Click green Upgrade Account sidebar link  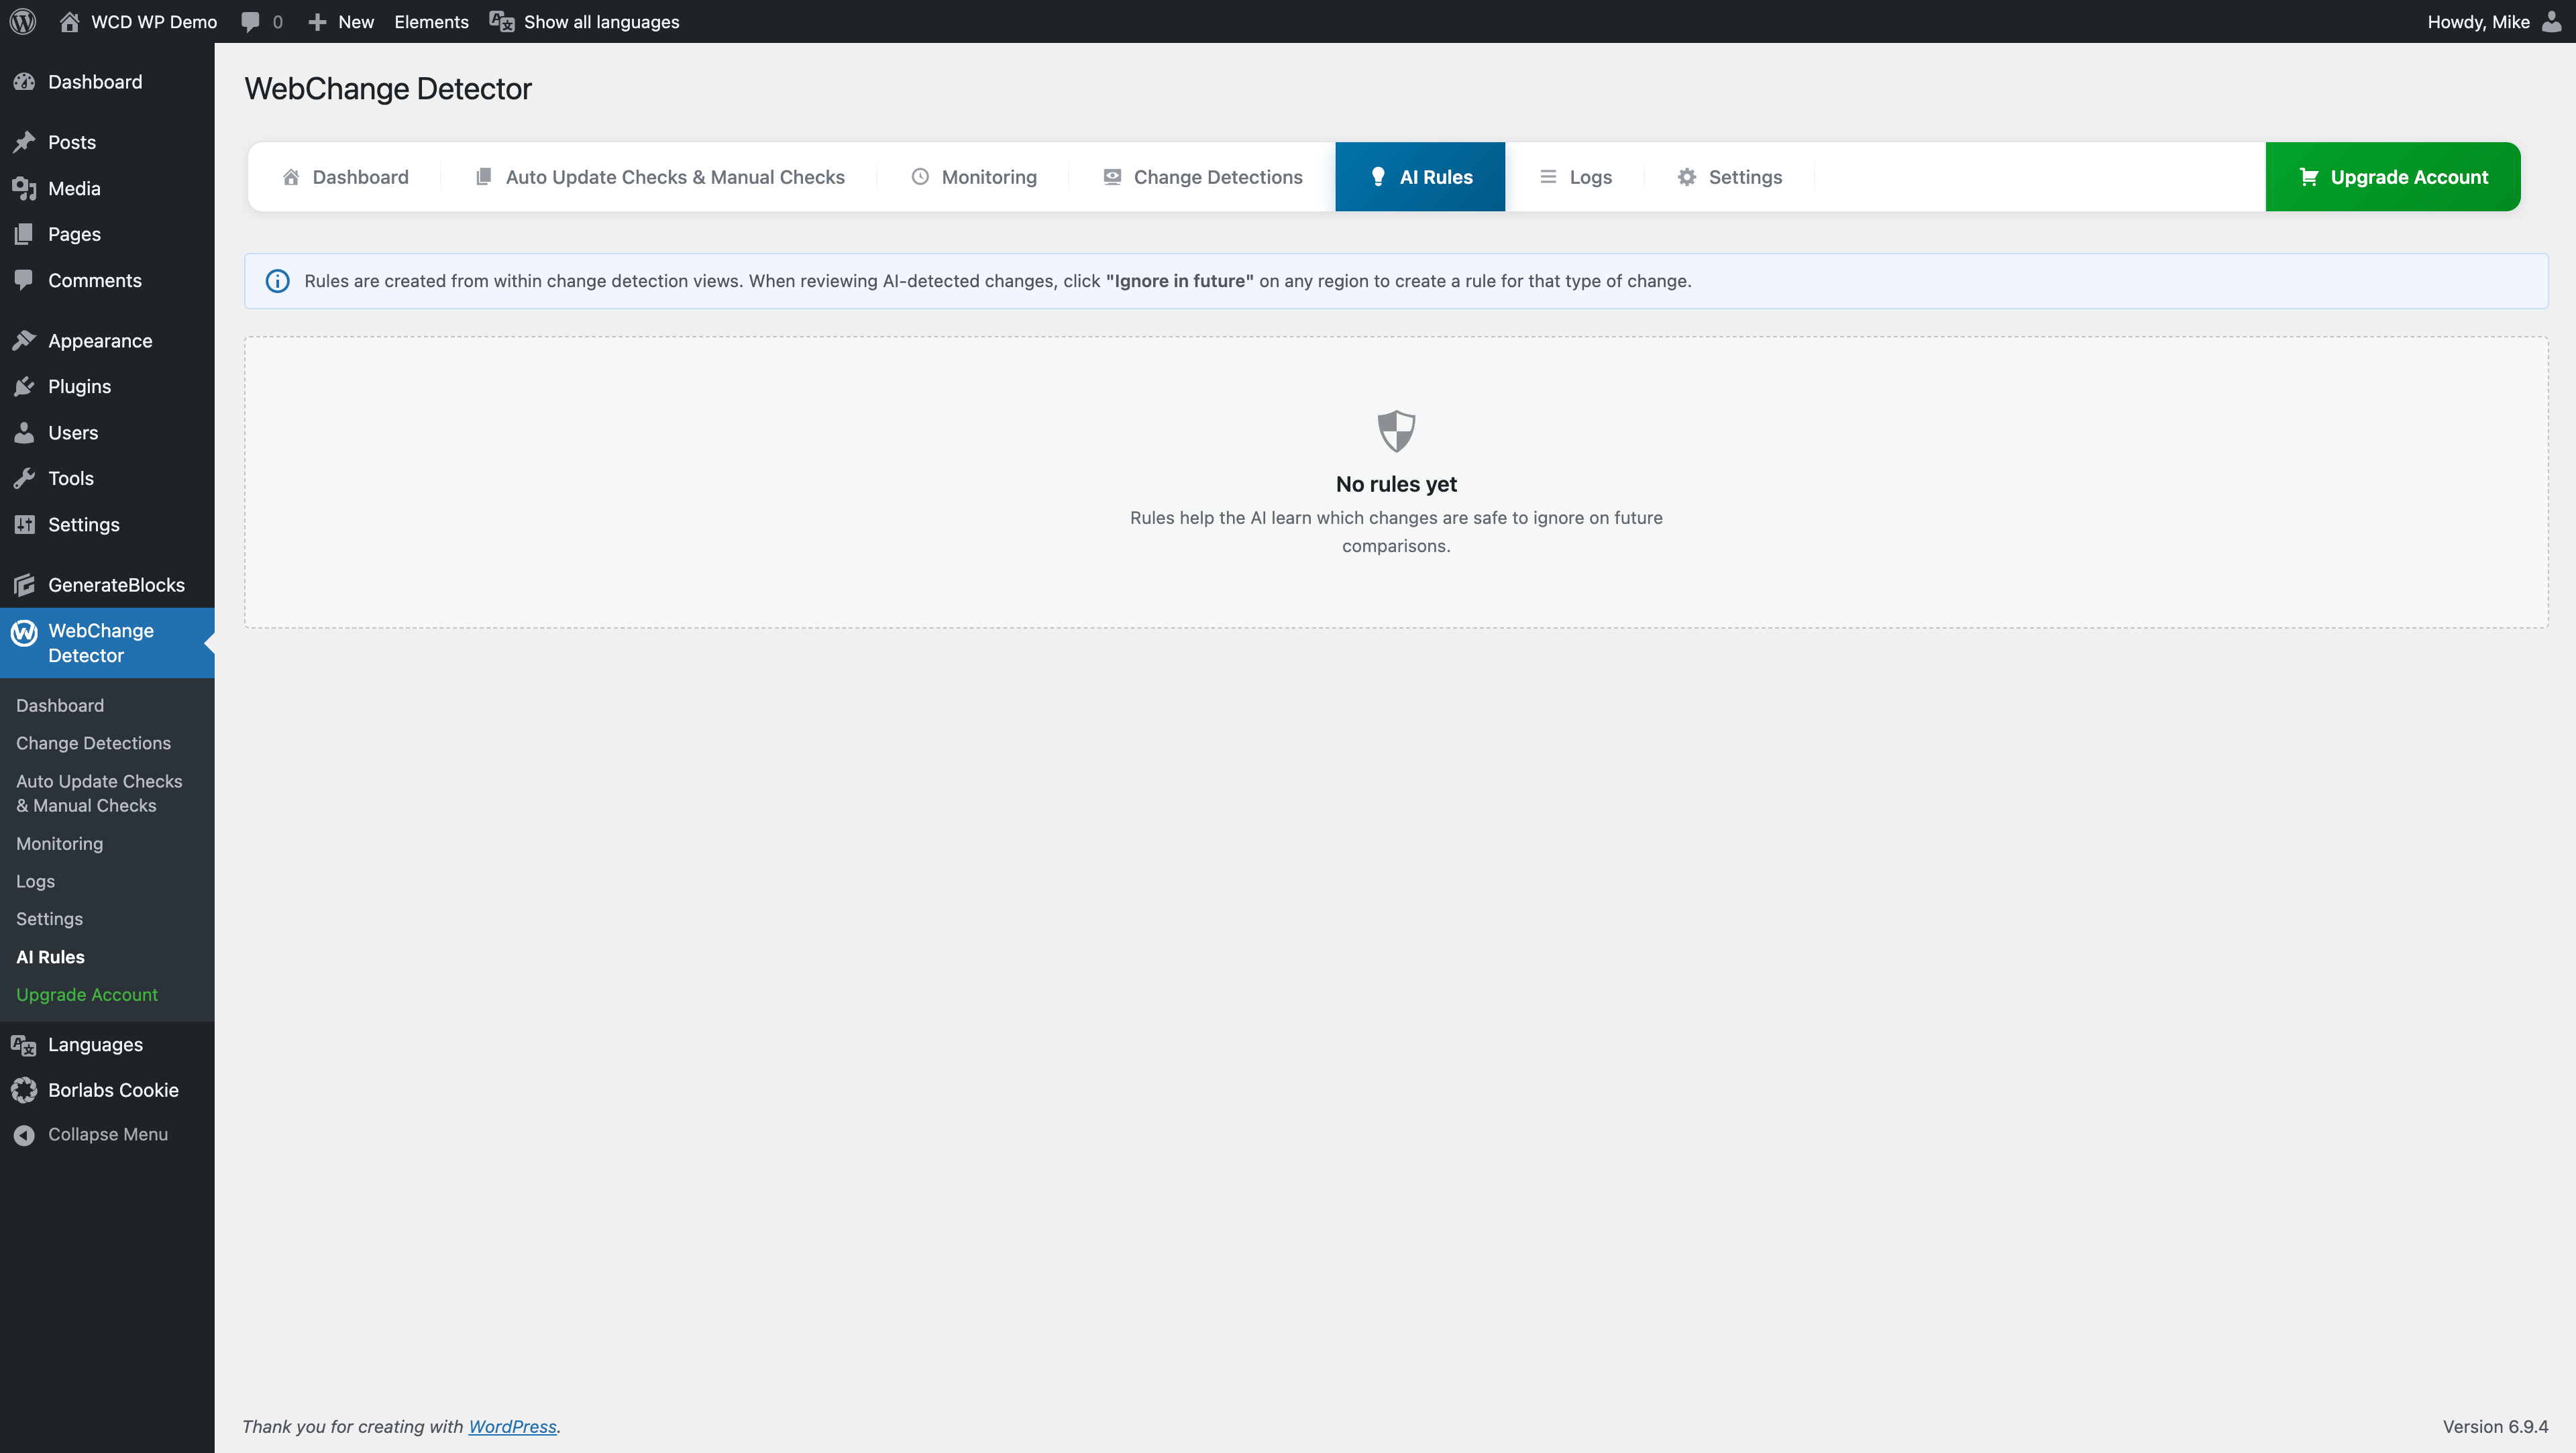click(87, 995)
